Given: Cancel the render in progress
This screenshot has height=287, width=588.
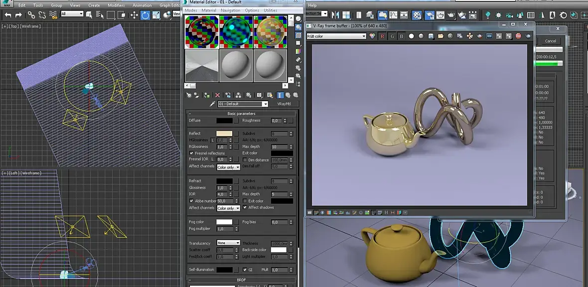Looking at the screenshot, I should 550,41.
